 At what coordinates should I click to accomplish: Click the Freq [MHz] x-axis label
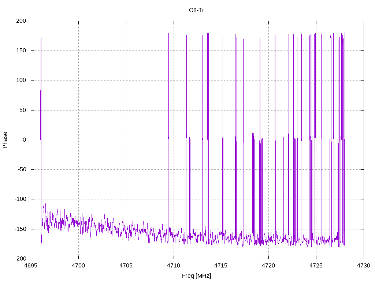196,276
